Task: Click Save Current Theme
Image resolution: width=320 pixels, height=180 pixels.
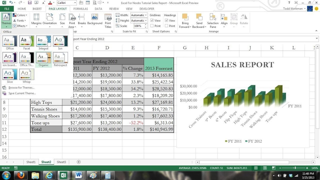Action: coord(22,93)
